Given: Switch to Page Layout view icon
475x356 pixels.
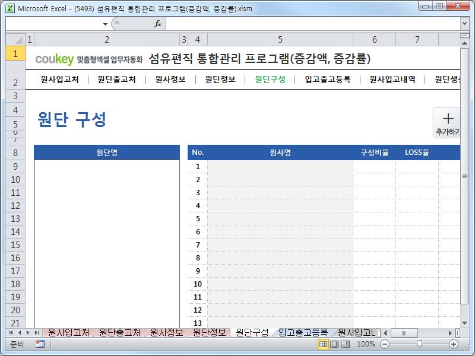Looking at the screenshot, I should pos(334,344).
